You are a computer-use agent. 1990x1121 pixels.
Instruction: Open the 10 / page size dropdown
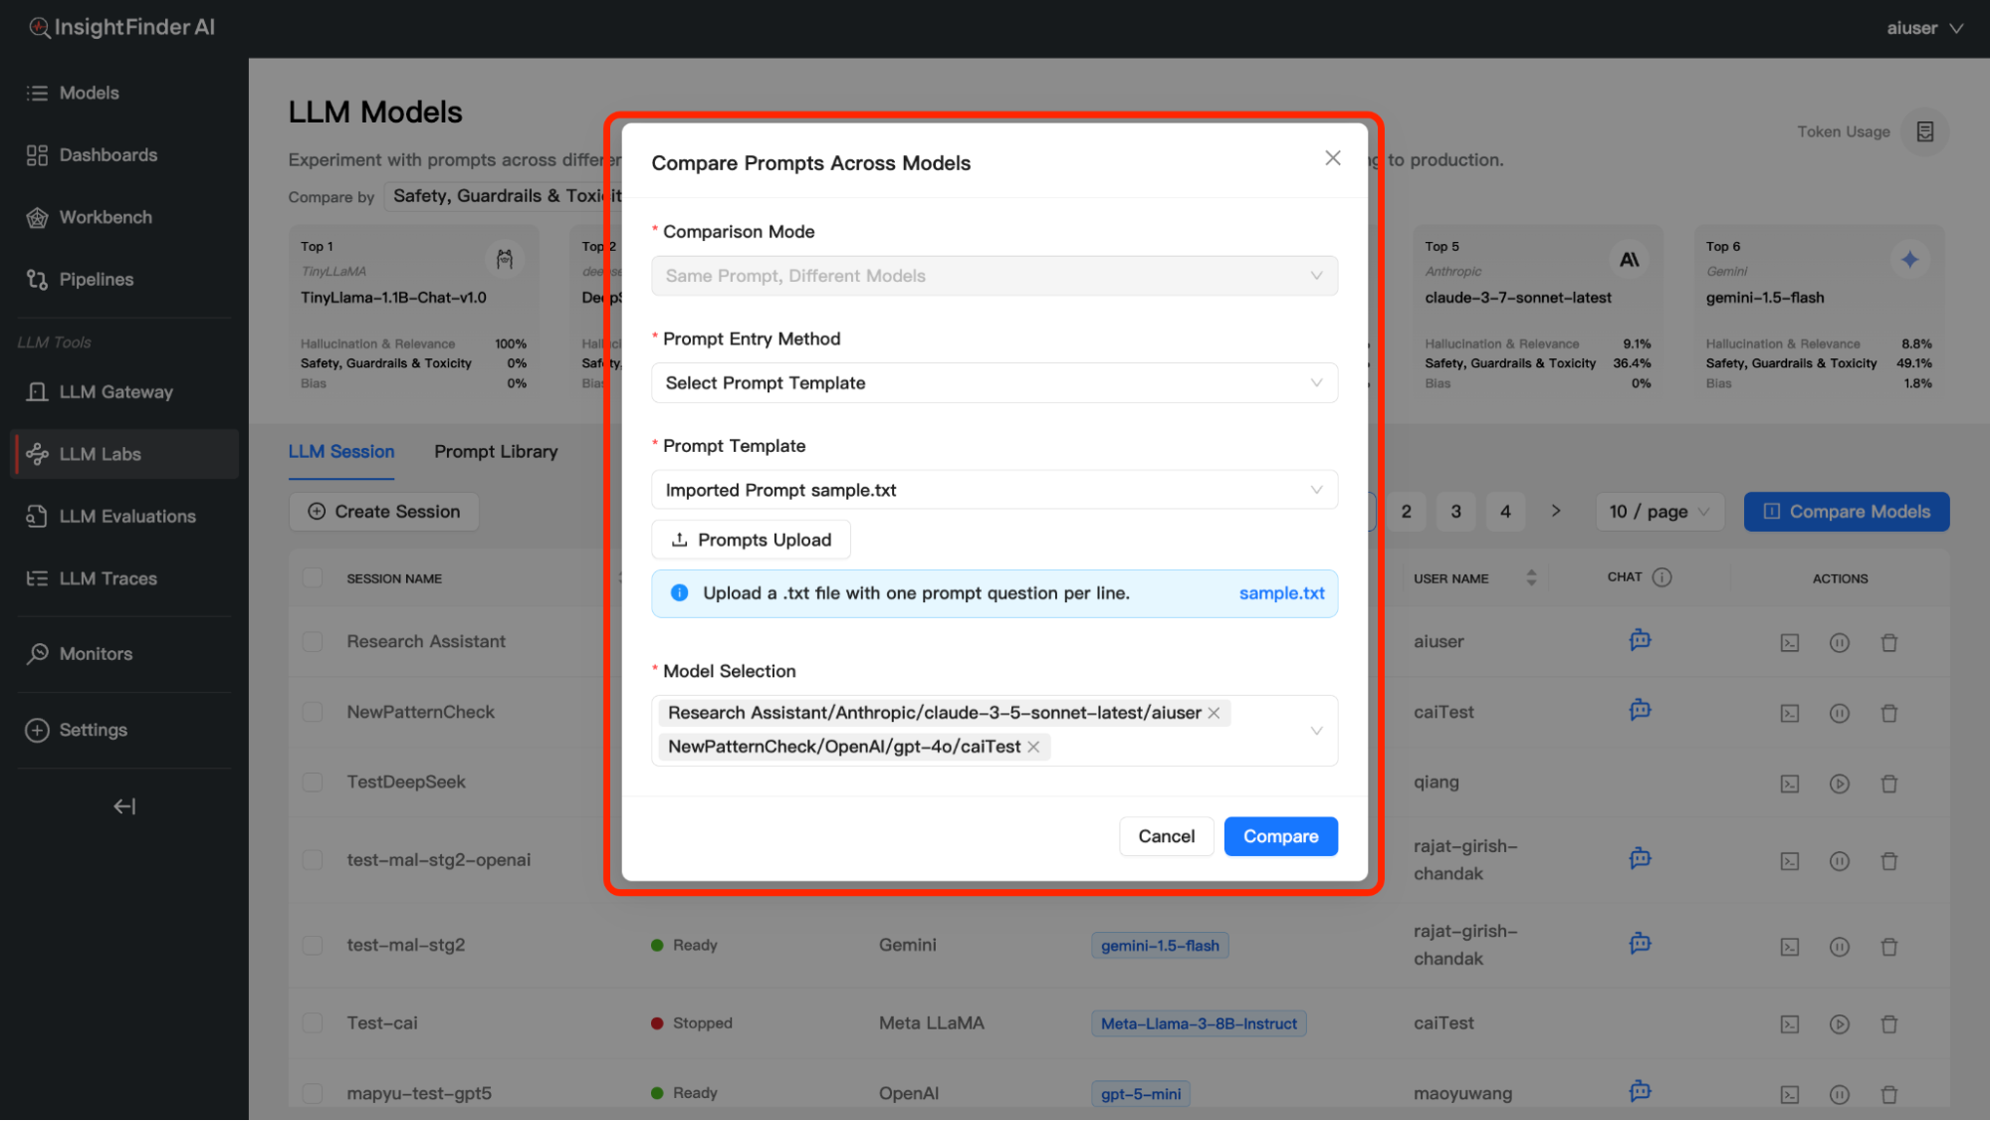(x=1658, y=512)
